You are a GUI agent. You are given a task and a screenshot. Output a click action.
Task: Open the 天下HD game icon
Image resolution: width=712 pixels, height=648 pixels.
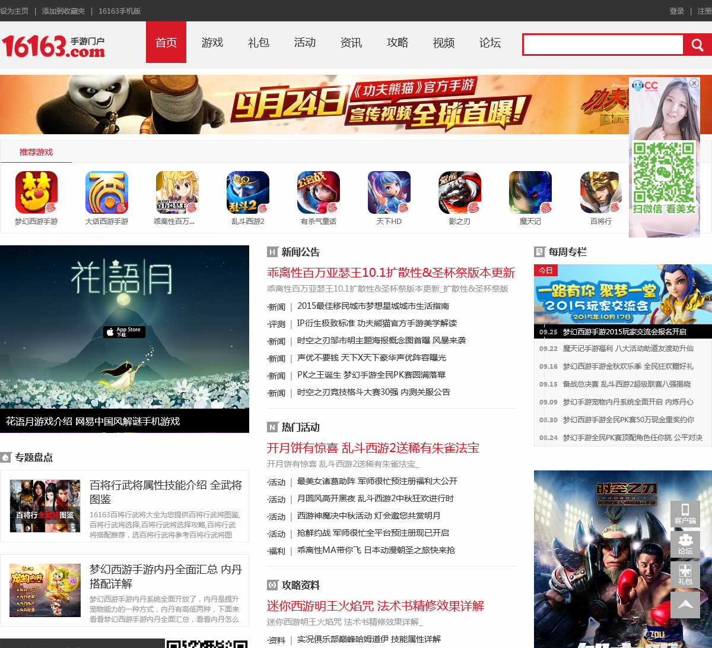tap(389, 192)
